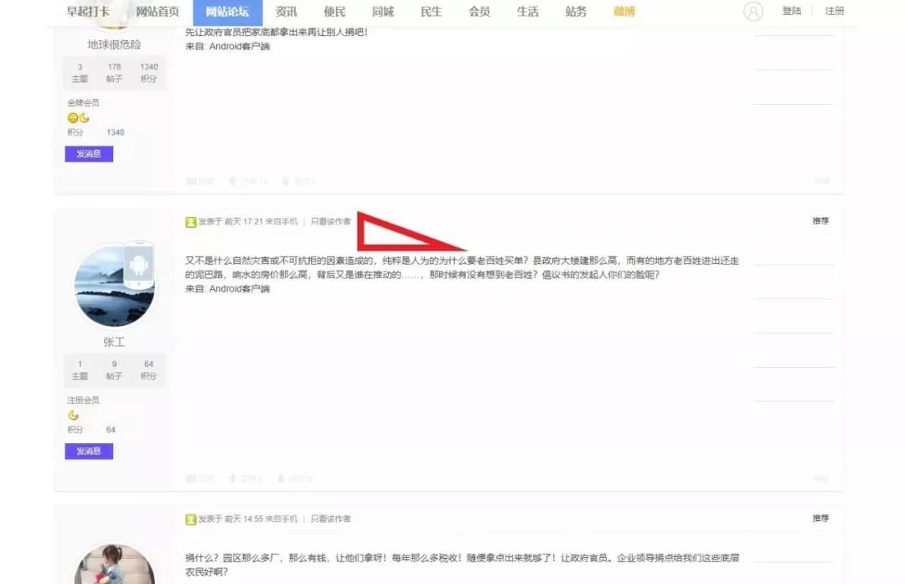905x584 pixels.
Task: Click the smiley badge under 金牌会员
Action: 73,118
